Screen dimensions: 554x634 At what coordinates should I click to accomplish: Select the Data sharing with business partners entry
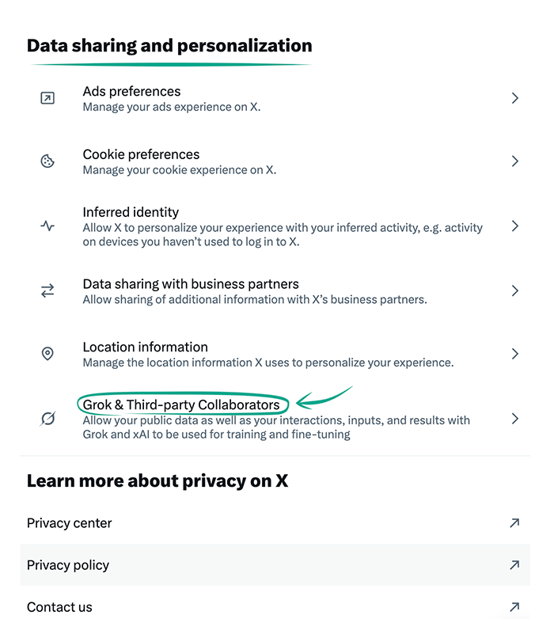[x=191, y=284]
